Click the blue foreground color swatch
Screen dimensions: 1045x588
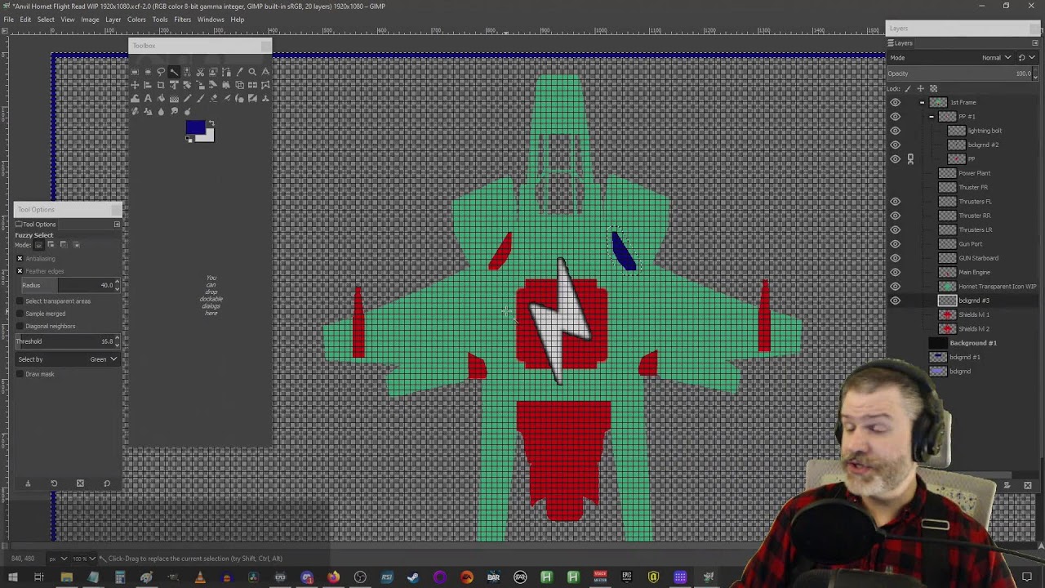[194, 127]
